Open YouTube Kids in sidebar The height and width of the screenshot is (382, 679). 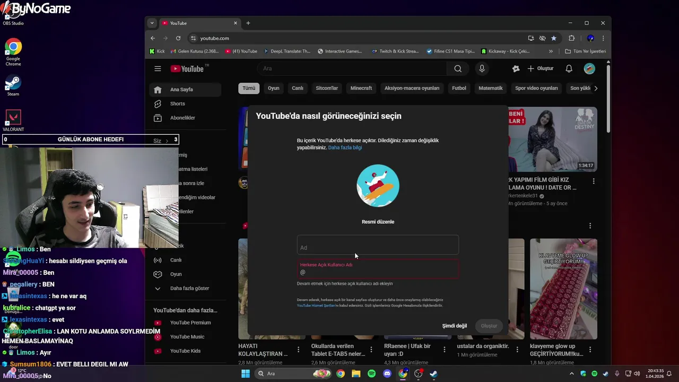[x=185, y=351]
